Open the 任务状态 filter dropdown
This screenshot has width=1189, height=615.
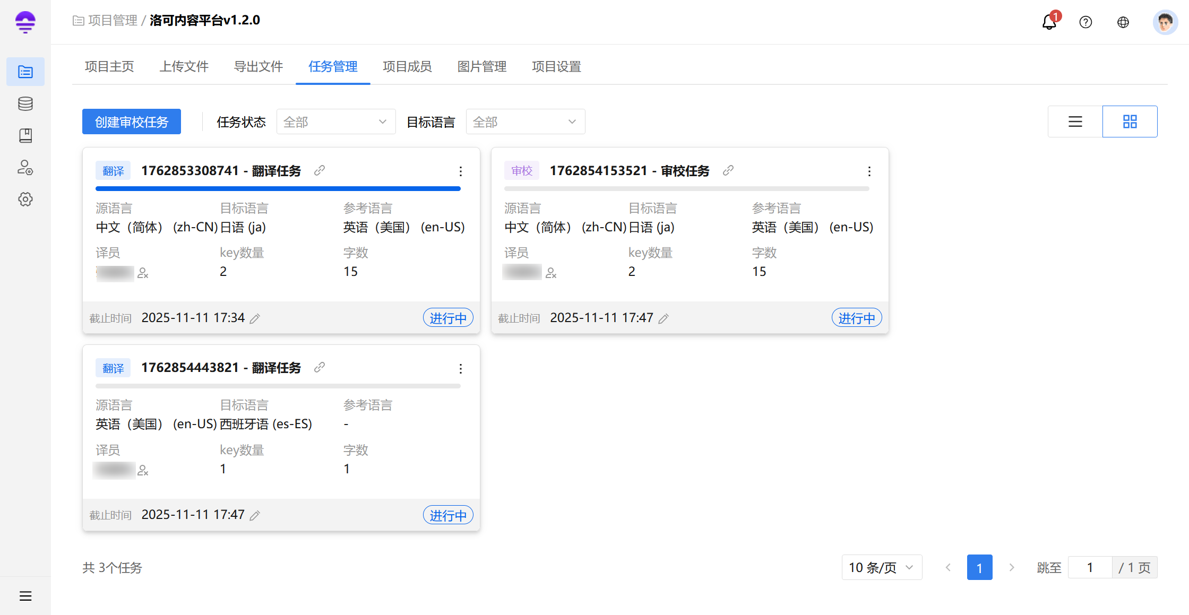point(335,122)
